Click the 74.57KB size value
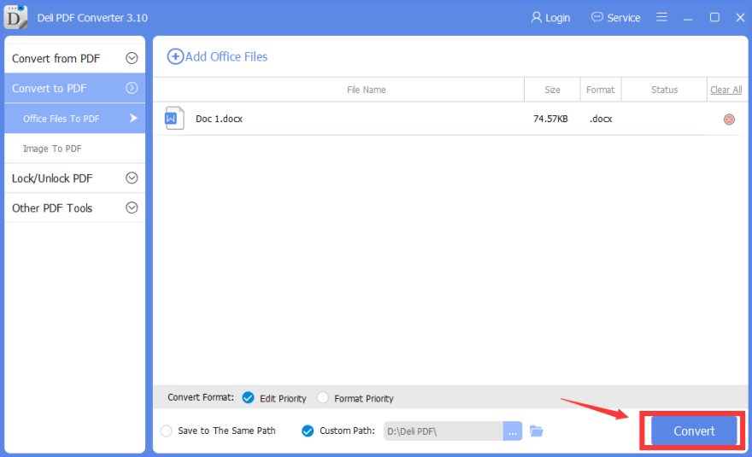 point(550,119)
